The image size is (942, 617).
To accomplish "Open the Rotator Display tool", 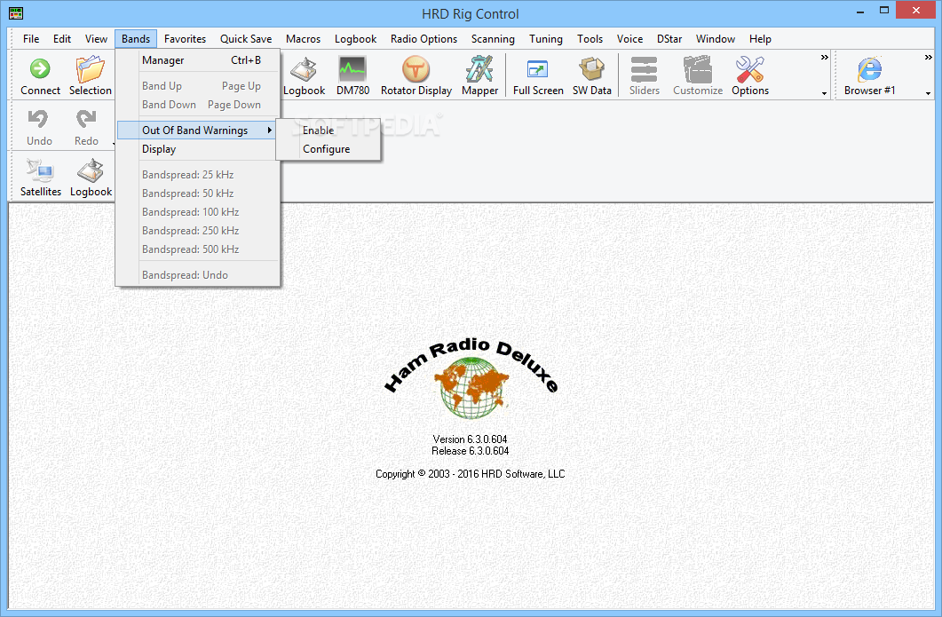I will coord(416,69).
